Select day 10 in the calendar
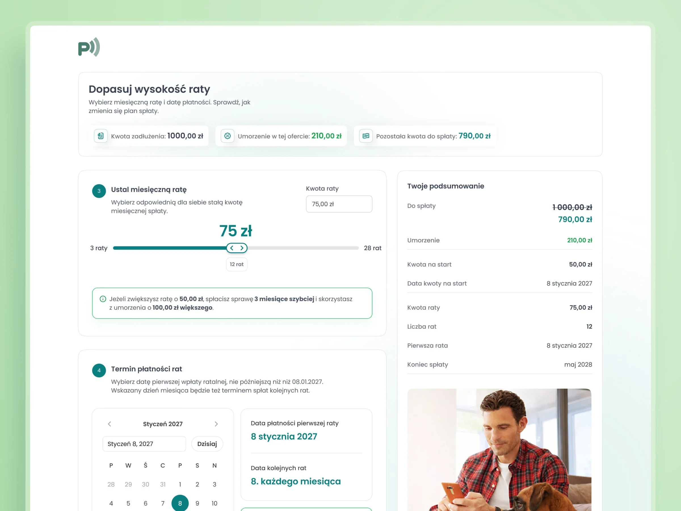 (215, 503)
